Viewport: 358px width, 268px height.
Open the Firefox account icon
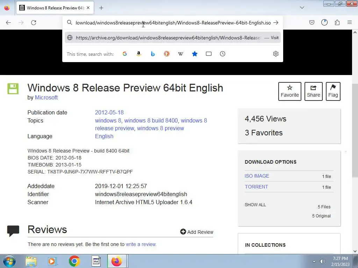tap(324, 22)
